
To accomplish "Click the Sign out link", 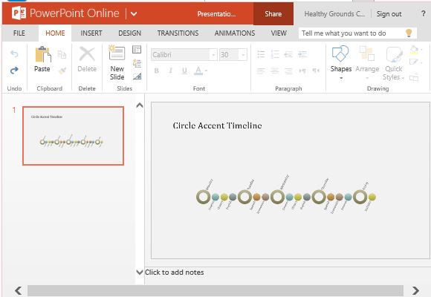I will point(389,14).
